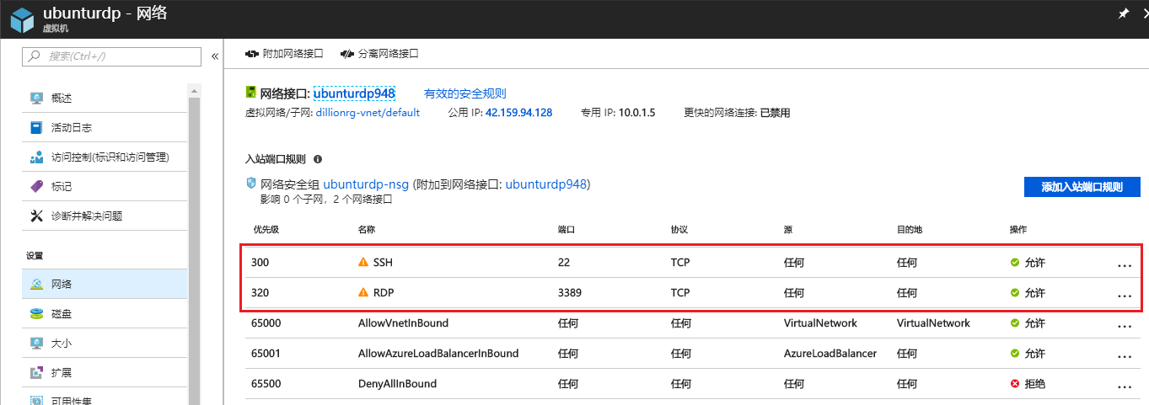Click the 标记 tag icon
Screen dimensions: 1149x405
[x=36, y=186]
